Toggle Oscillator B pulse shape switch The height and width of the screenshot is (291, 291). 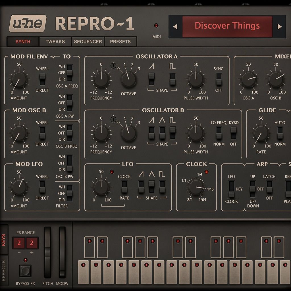(172, 133)
